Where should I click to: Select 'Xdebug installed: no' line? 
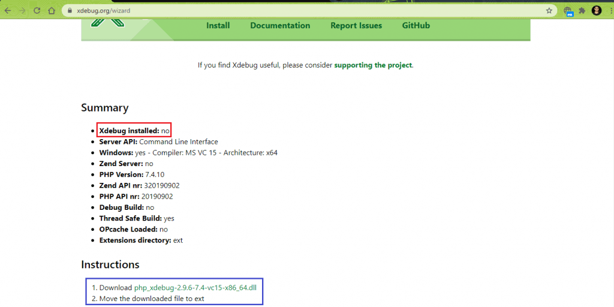pyautogui.click(x=134, y=131)
